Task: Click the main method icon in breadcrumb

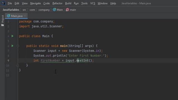Action: click(67, 10)
